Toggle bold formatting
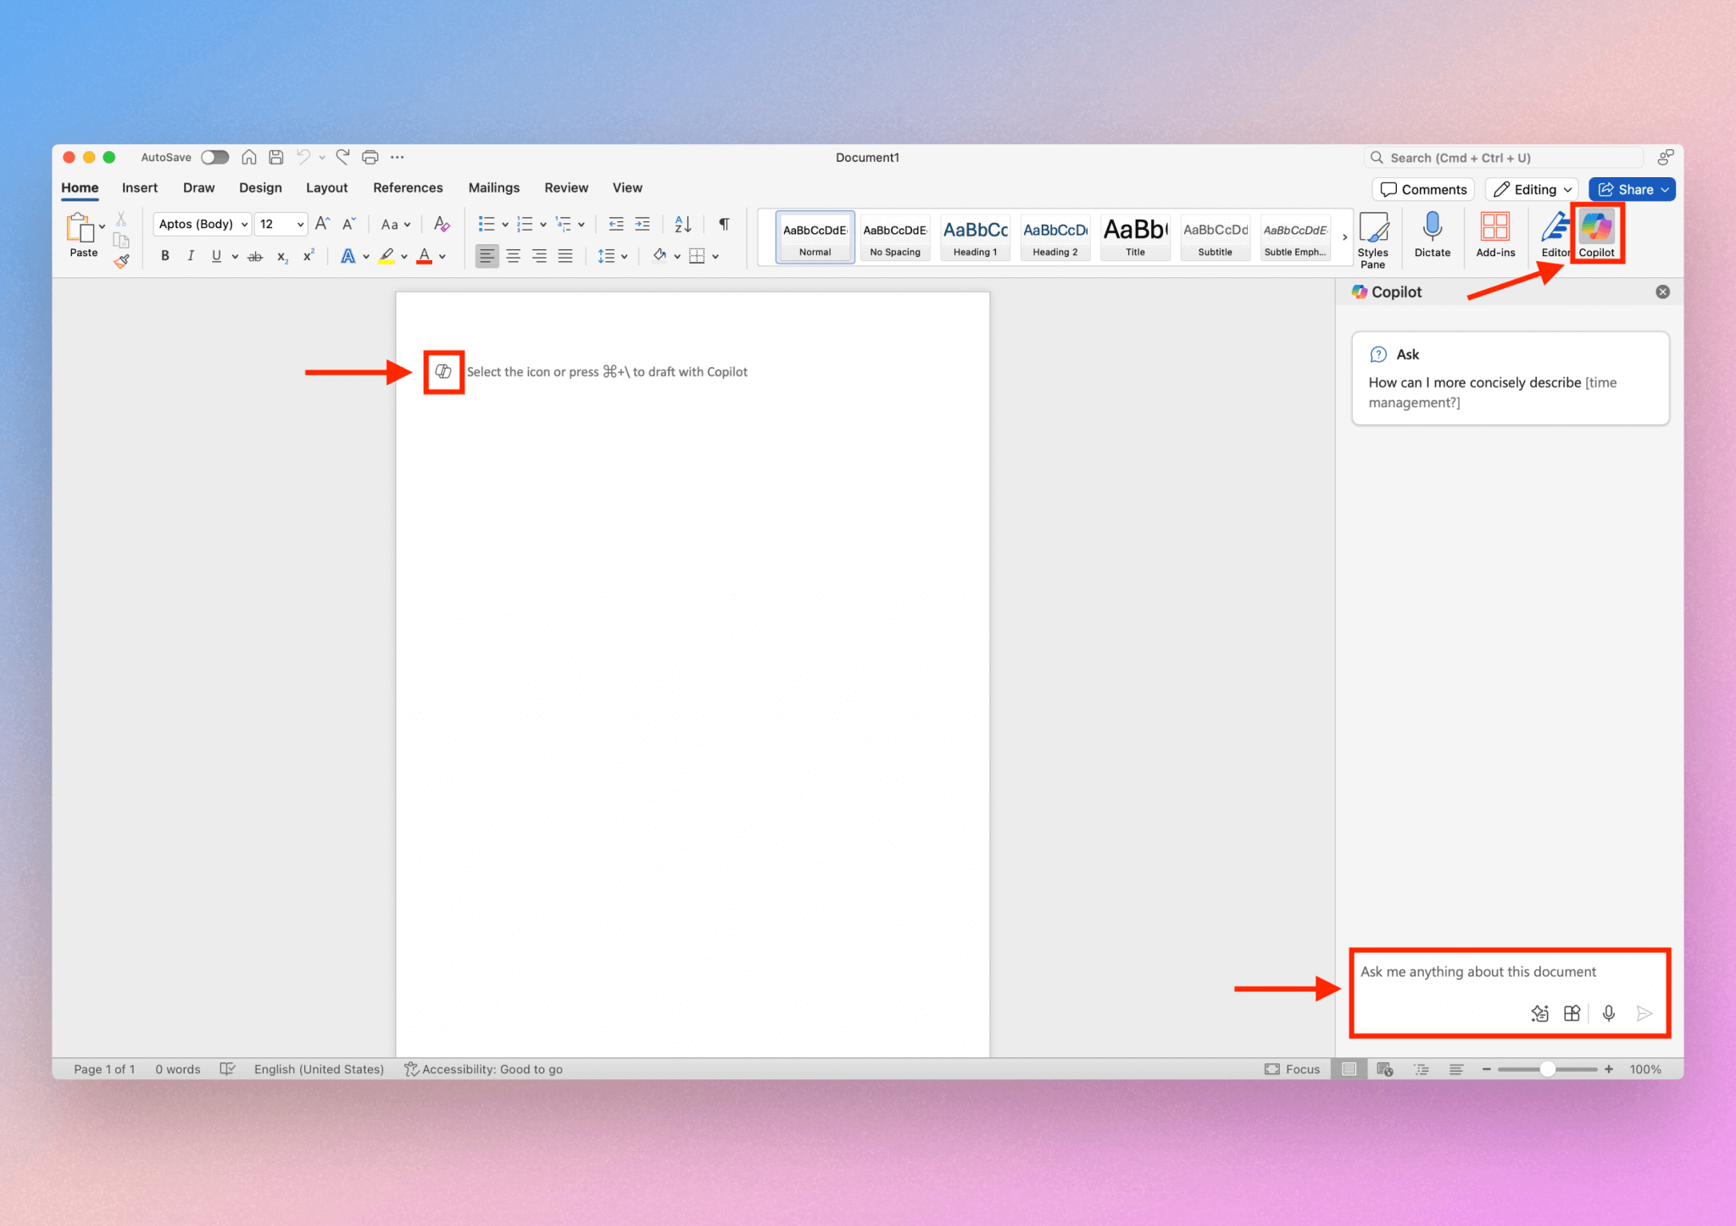This screenshot has height=1226, width=1736. [x=164, y=255]
